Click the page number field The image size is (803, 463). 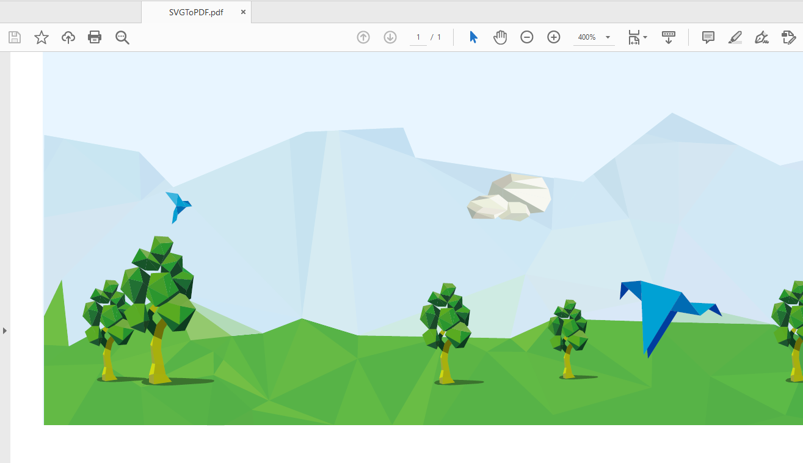[418, 37]
